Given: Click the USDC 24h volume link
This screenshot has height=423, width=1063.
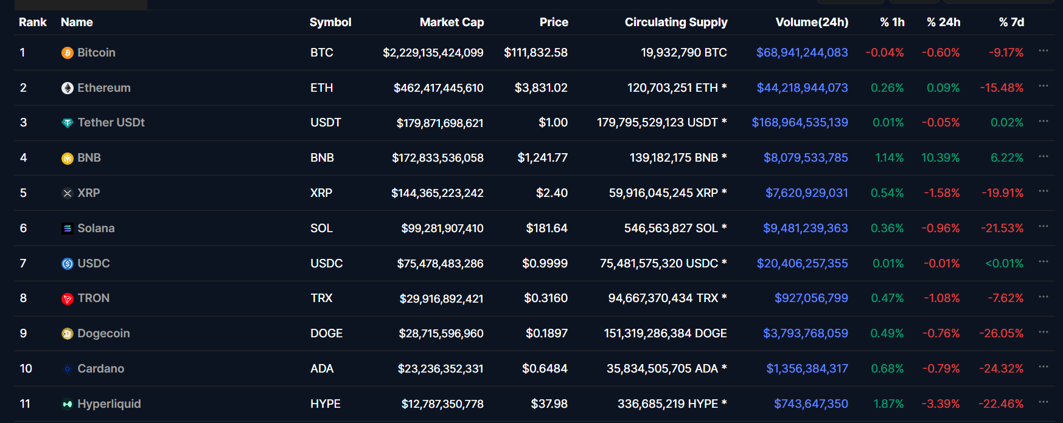Looking at the screenshot, I should point(802,264).
